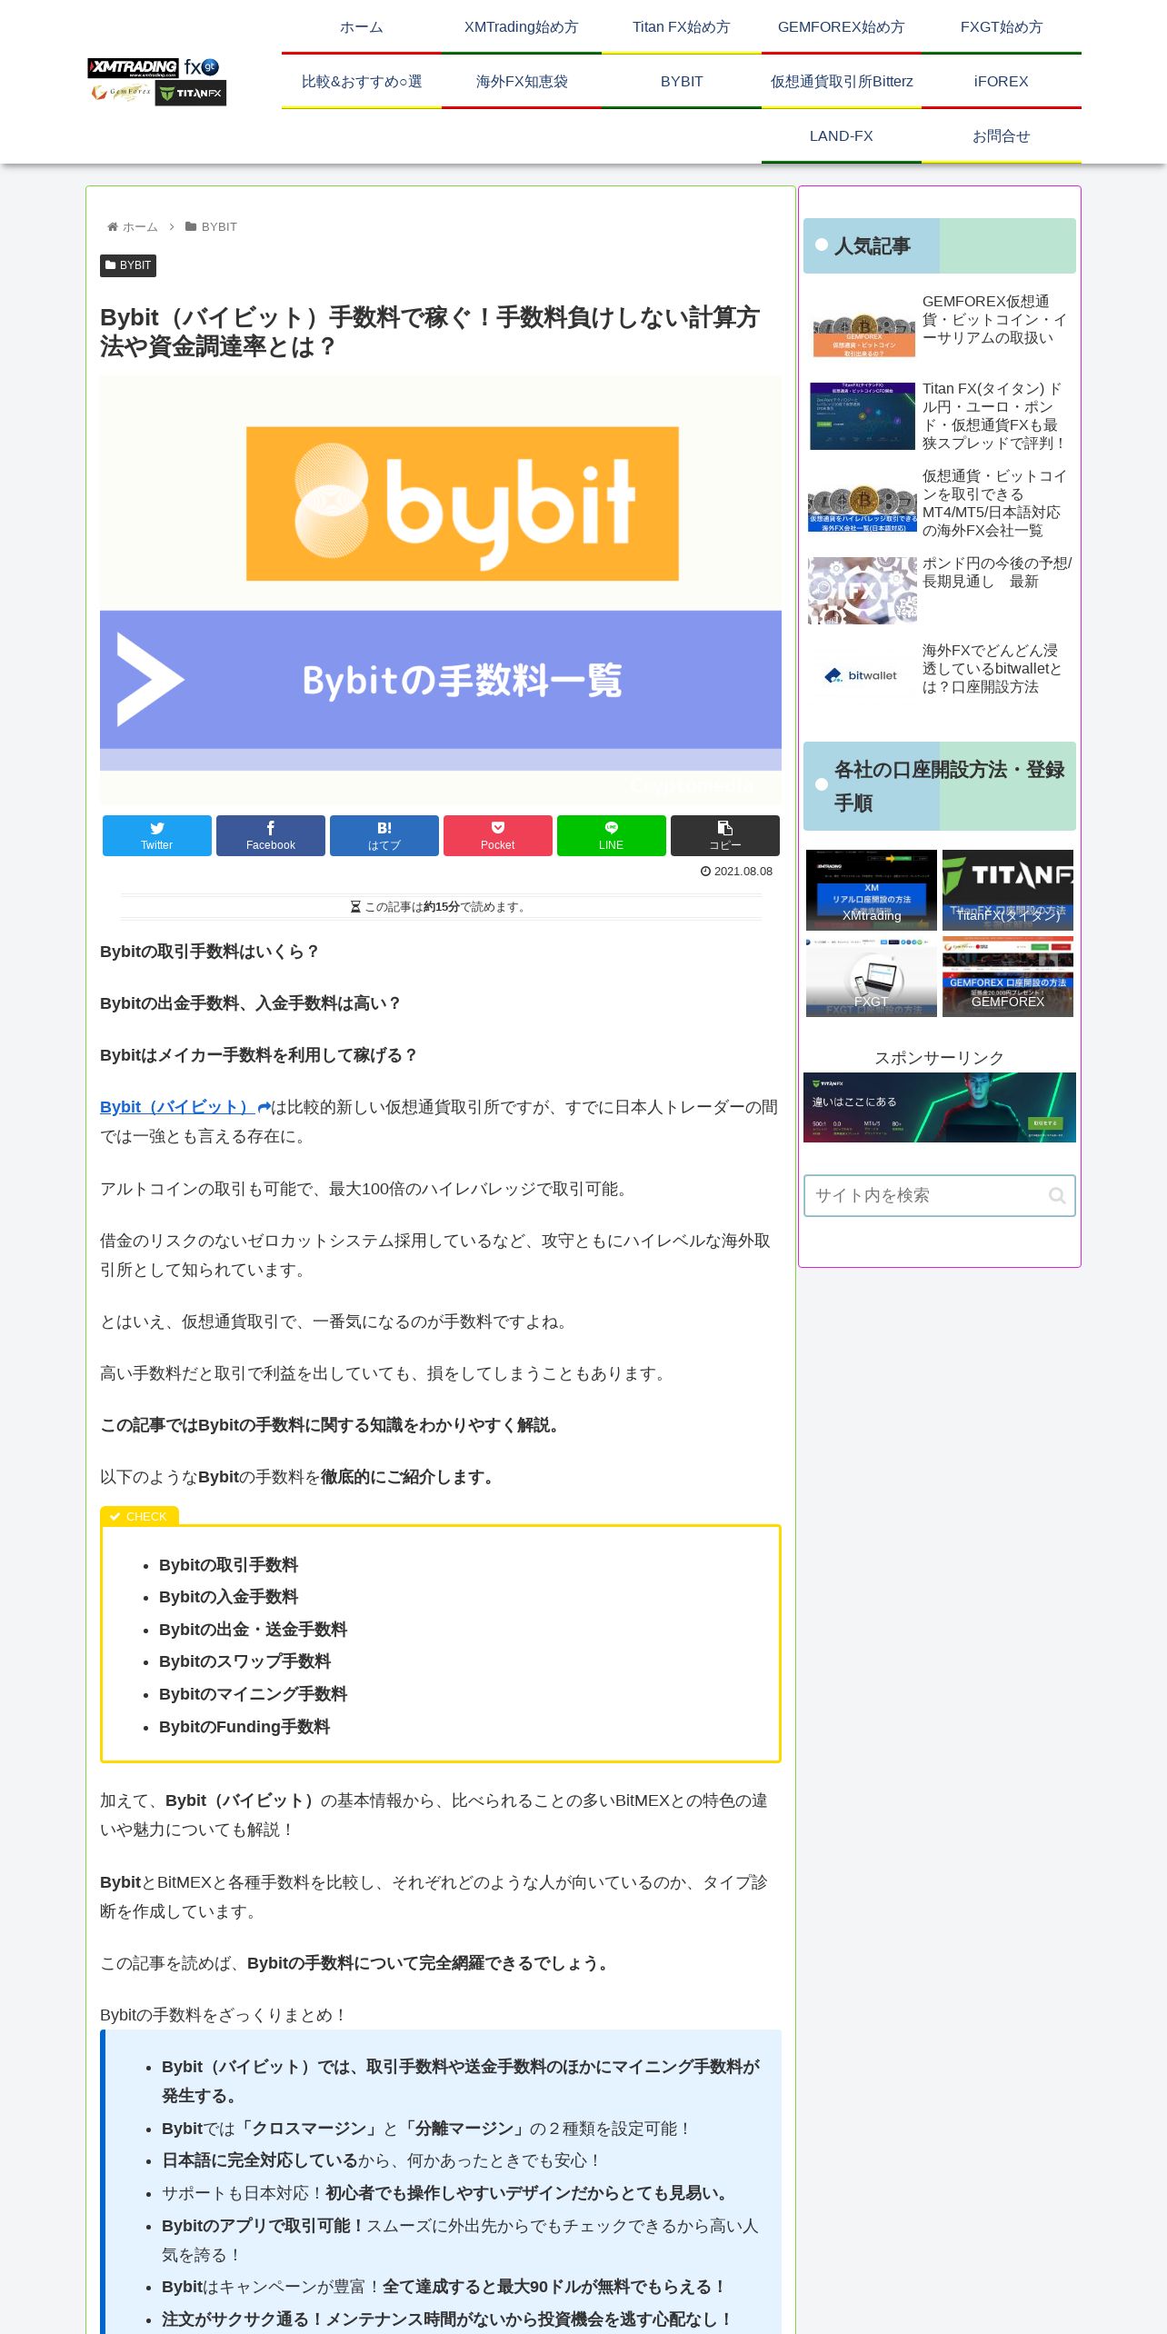Open the XMTrading始め方 menu item
This screenshot has height=2334, width=1167.
(522, 27)
